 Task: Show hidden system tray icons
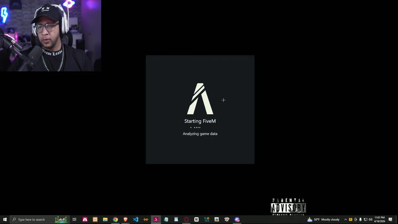345,219
